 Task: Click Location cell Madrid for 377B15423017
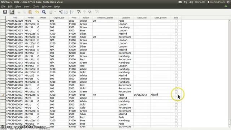click(126, 75)
